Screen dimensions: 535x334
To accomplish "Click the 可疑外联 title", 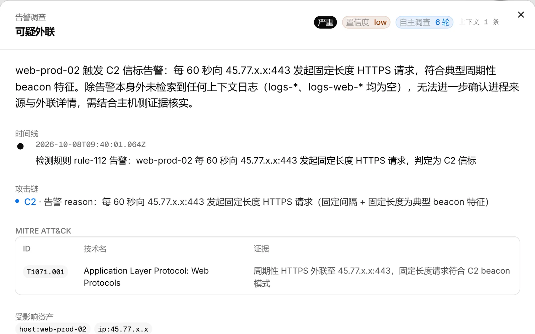I will coord(35,32).
